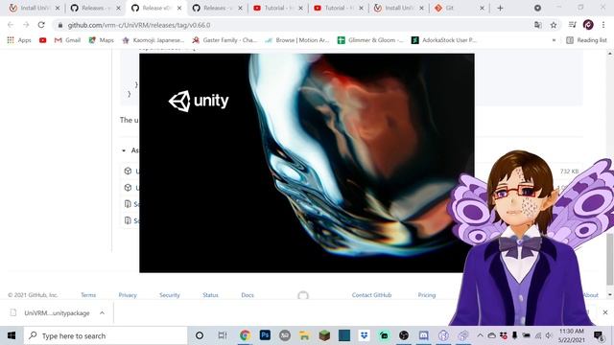
Task: Open the AdorkaStock User bookmark
Action: 444,40
